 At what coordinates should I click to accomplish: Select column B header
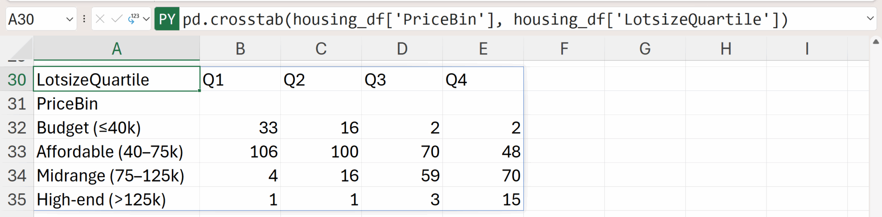240,49
